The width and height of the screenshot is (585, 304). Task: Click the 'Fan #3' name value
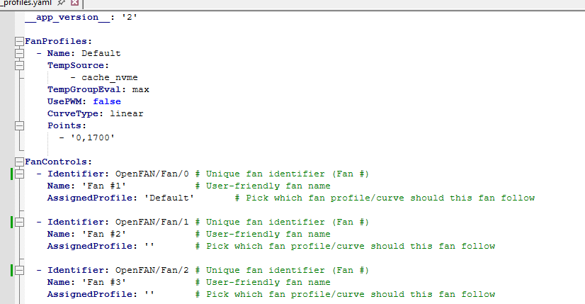(103, 282)
